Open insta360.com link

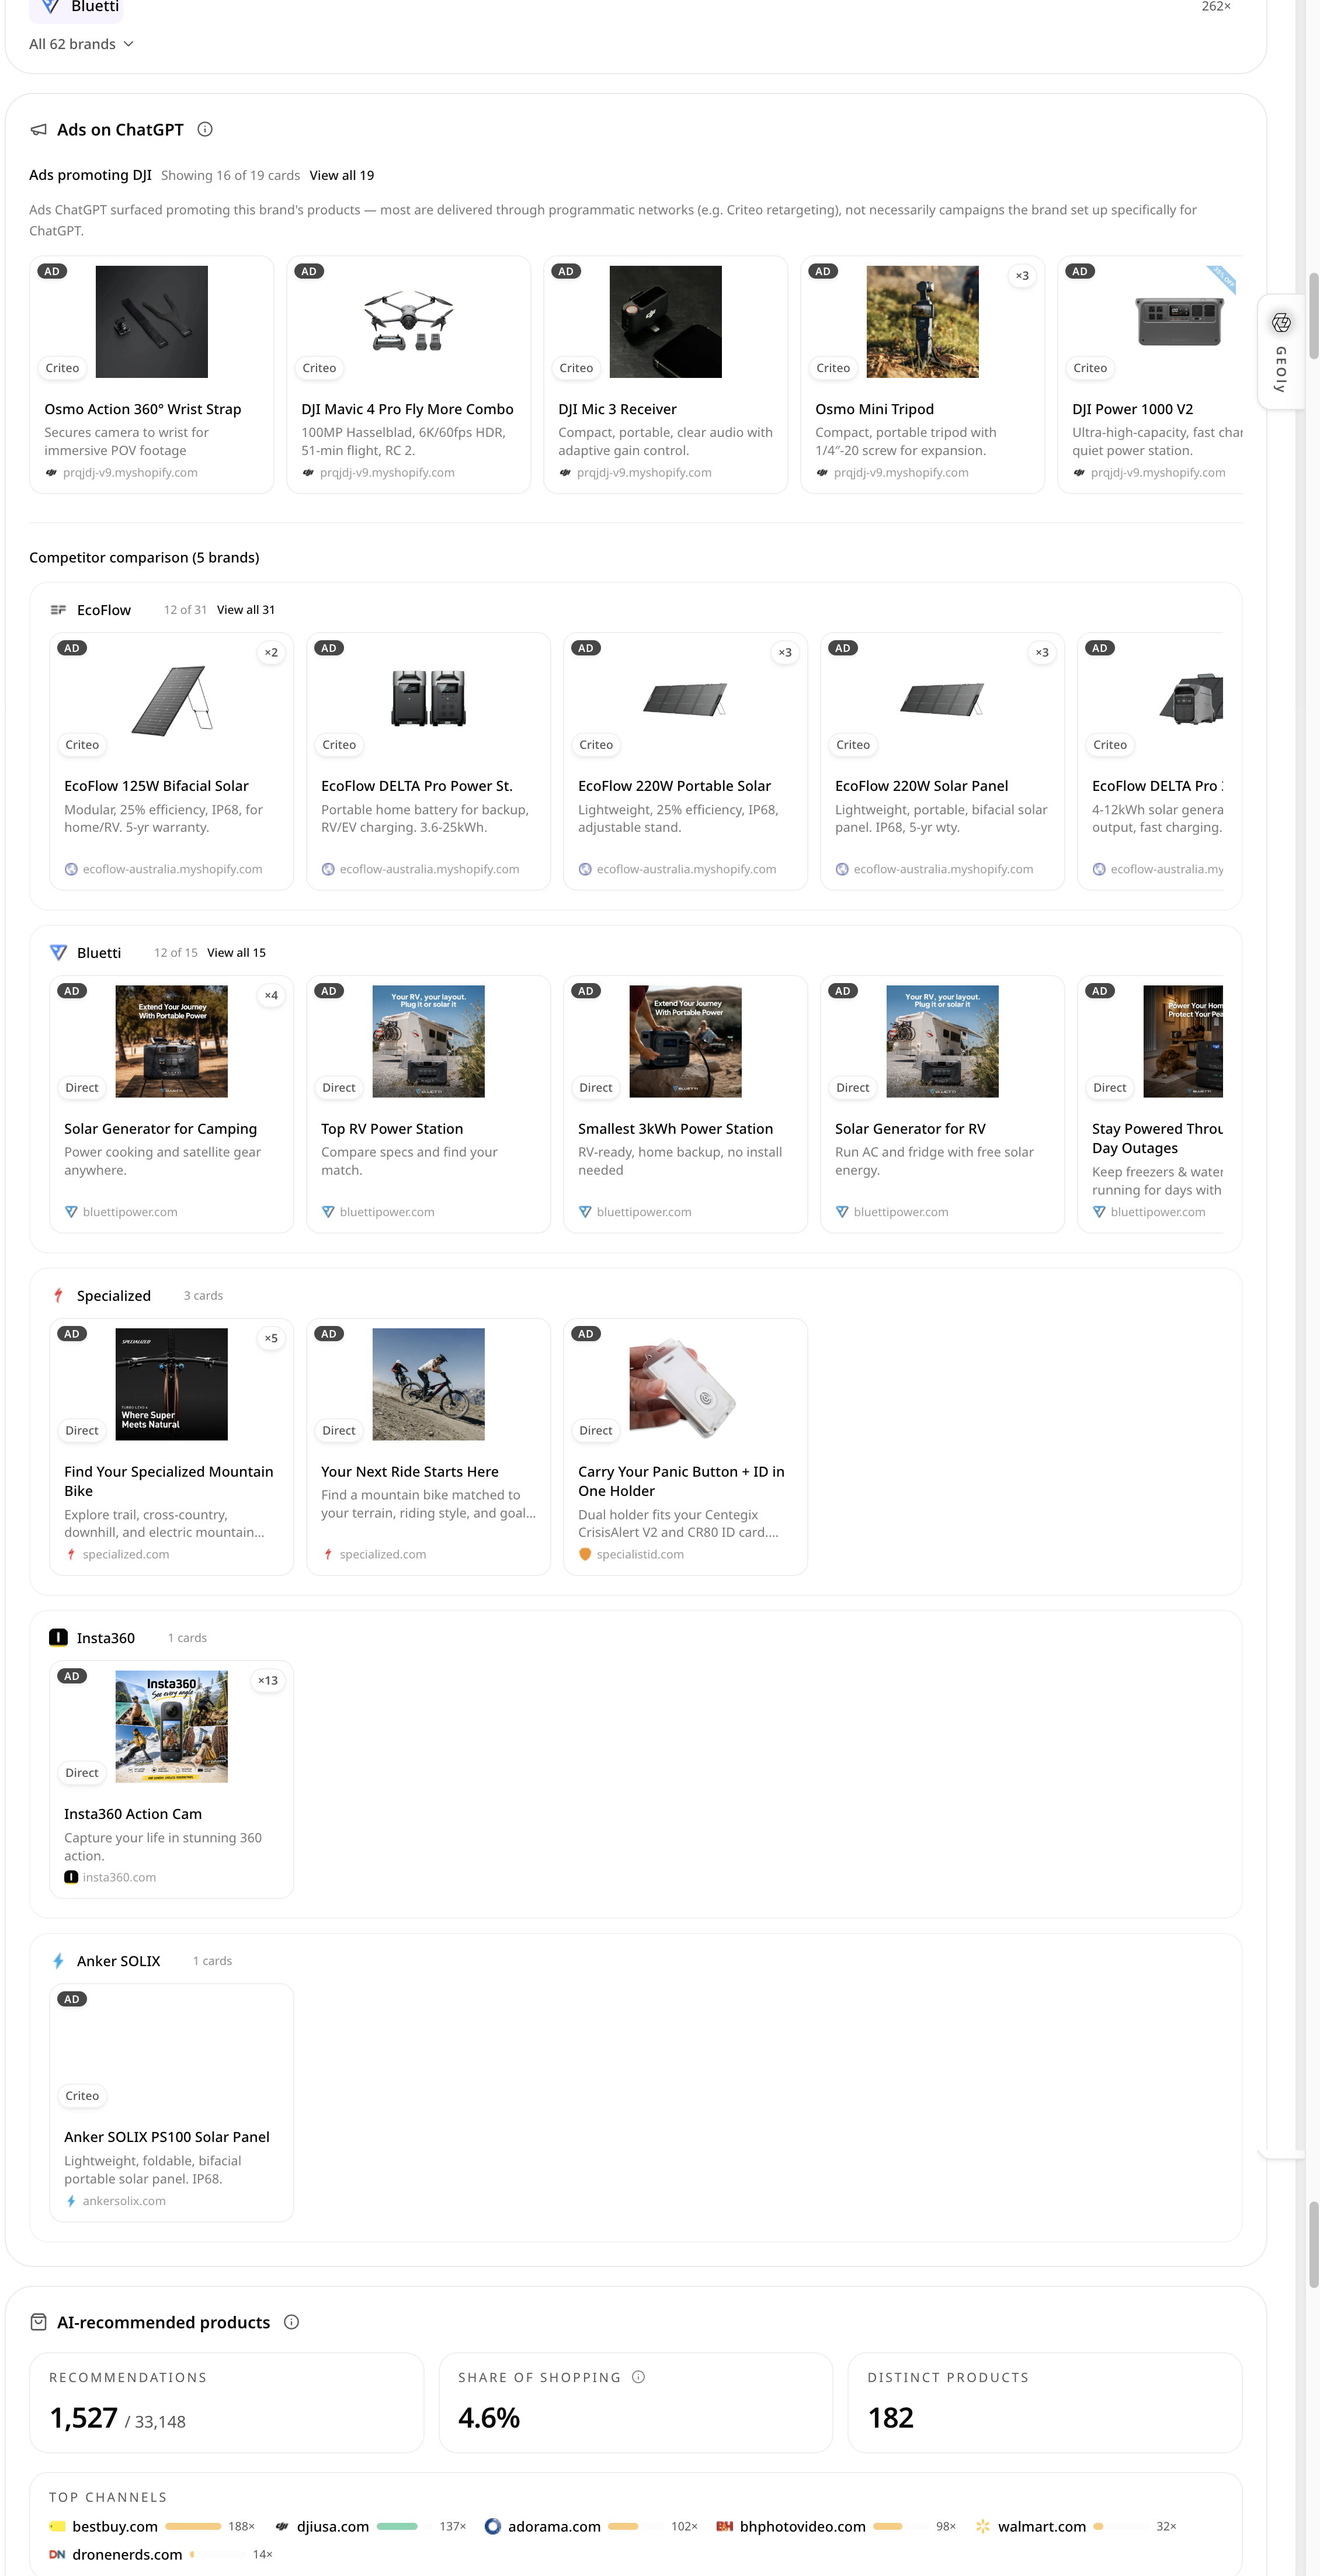pyautogui.click(x=119, y=1878)
